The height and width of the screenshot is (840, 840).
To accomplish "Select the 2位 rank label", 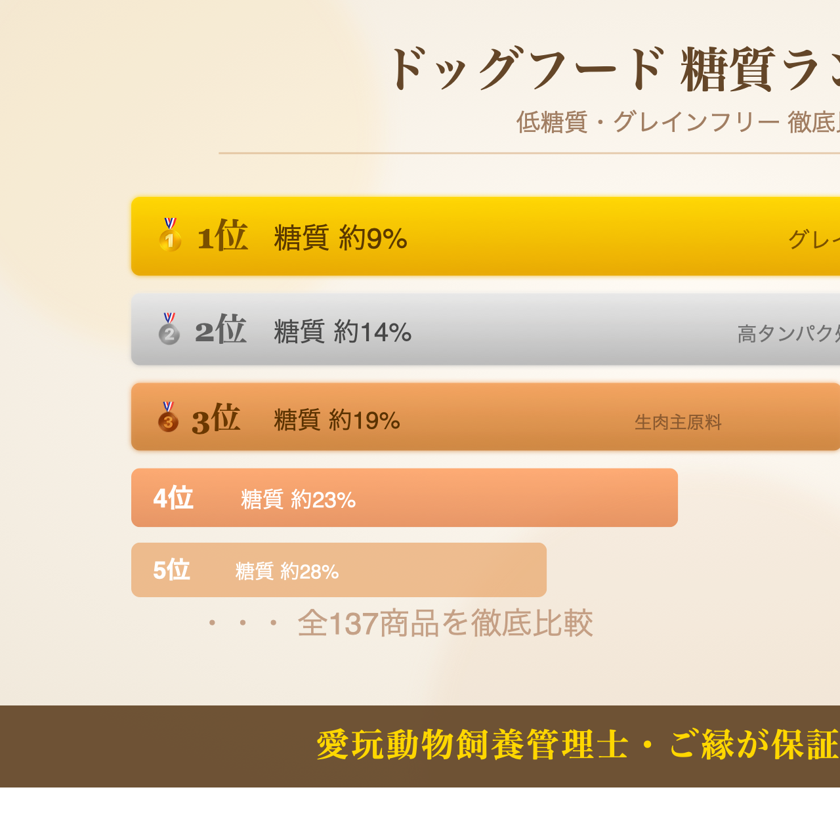I will 220,330.
